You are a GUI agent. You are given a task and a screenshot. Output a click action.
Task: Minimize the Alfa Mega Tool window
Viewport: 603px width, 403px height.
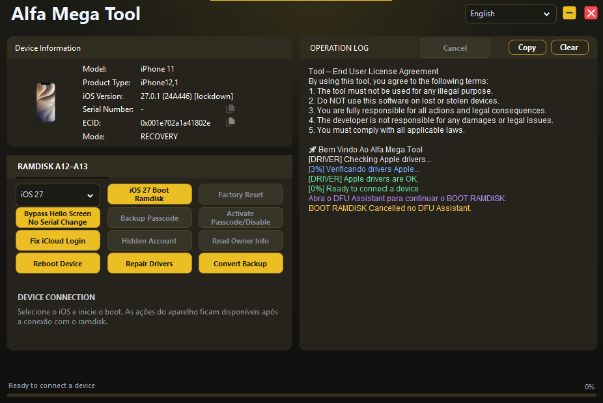click(x=569, y=13)
